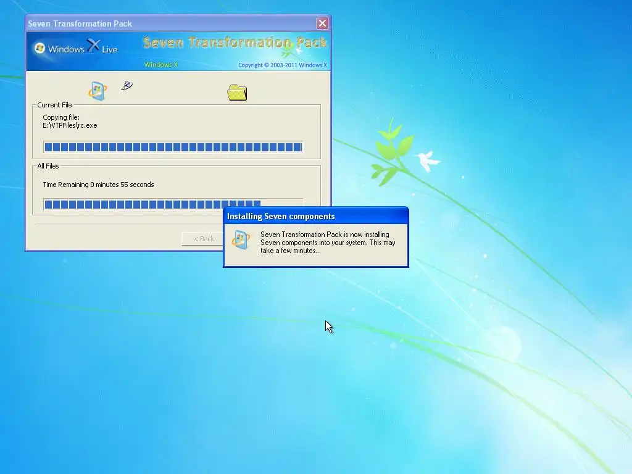
Task: Click the Copyright © 2003-2011 Windows X text
Action: point(283,65)
